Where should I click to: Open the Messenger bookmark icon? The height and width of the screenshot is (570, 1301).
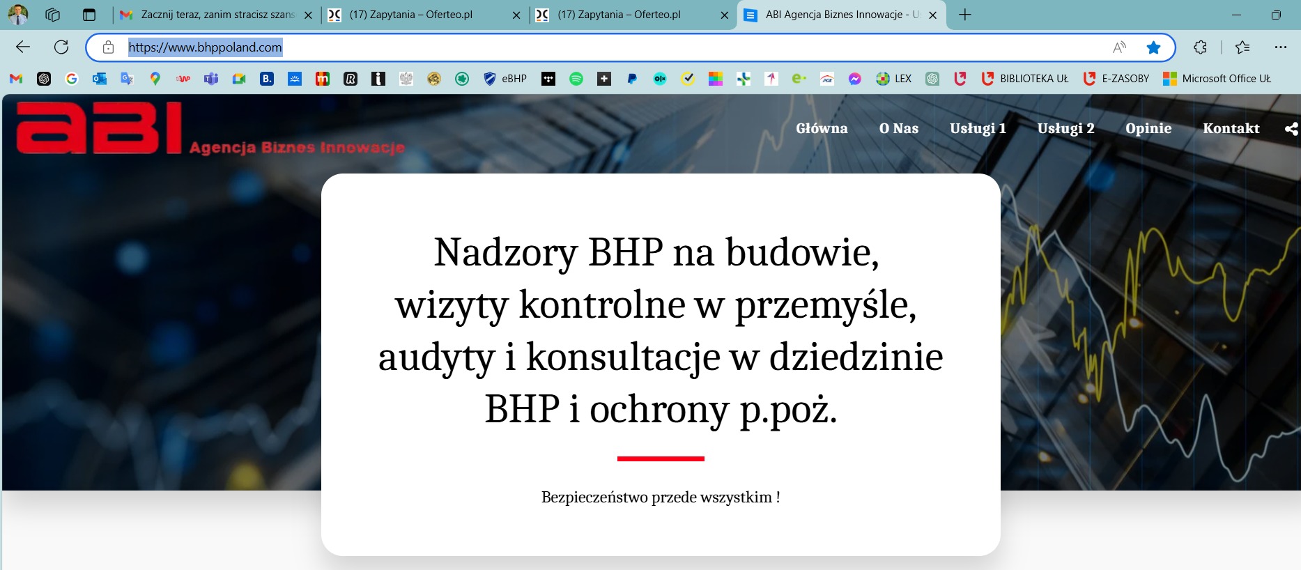tap(855, 79)
